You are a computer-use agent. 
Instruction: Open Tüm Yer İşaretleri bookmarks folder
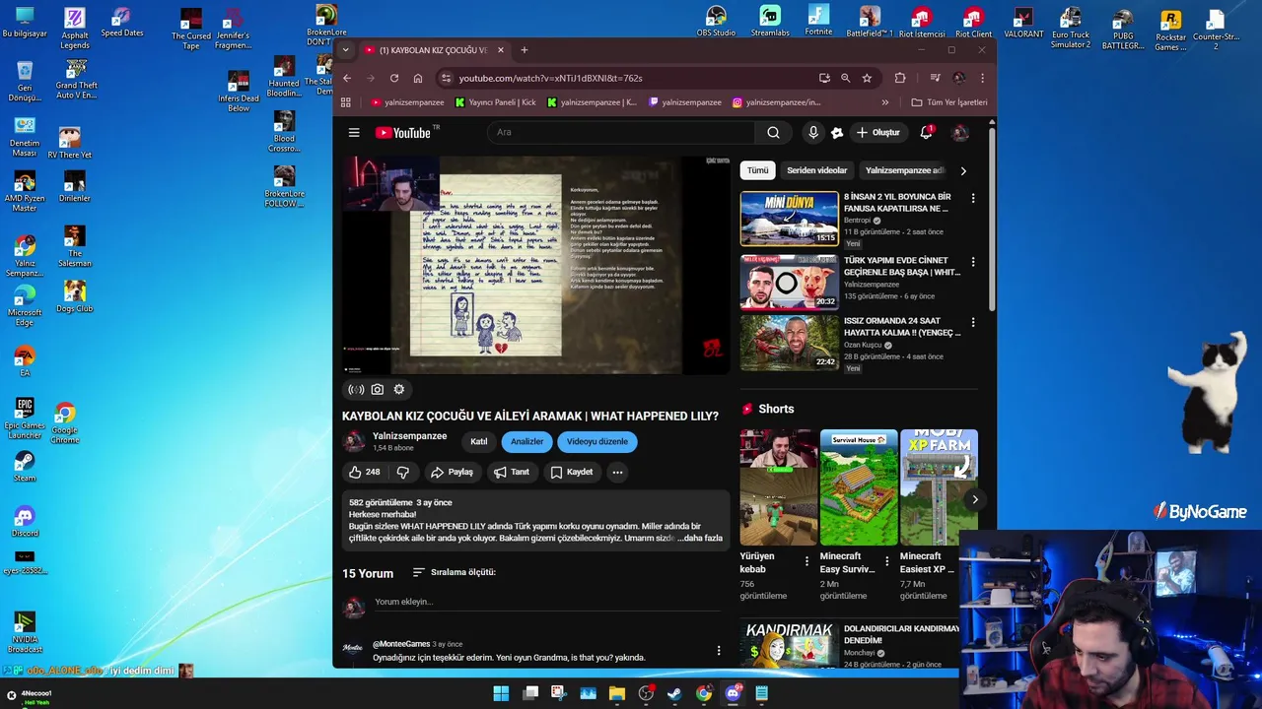click(x=948, y=102)
